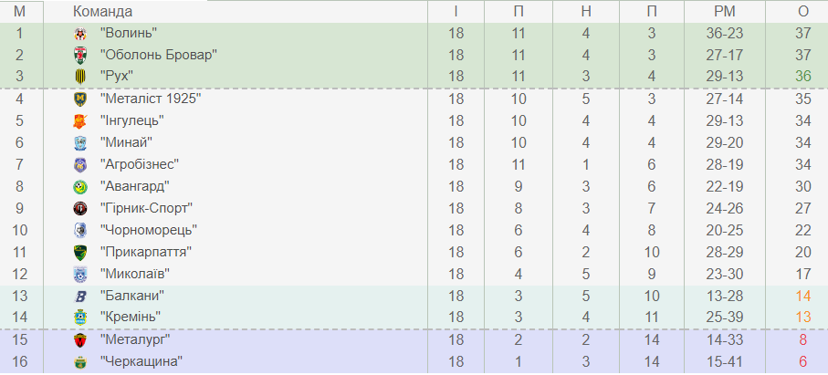Screen dimensions: 828x375
Task: Click the "О" points column header
Action: tap(802, 11)
